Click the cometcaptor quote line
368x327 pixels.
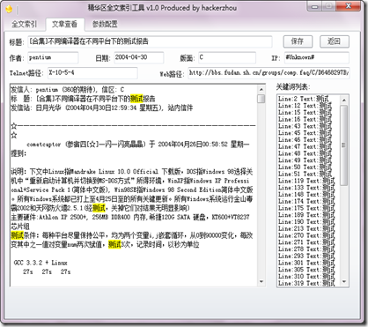click(x=138, y=145)
